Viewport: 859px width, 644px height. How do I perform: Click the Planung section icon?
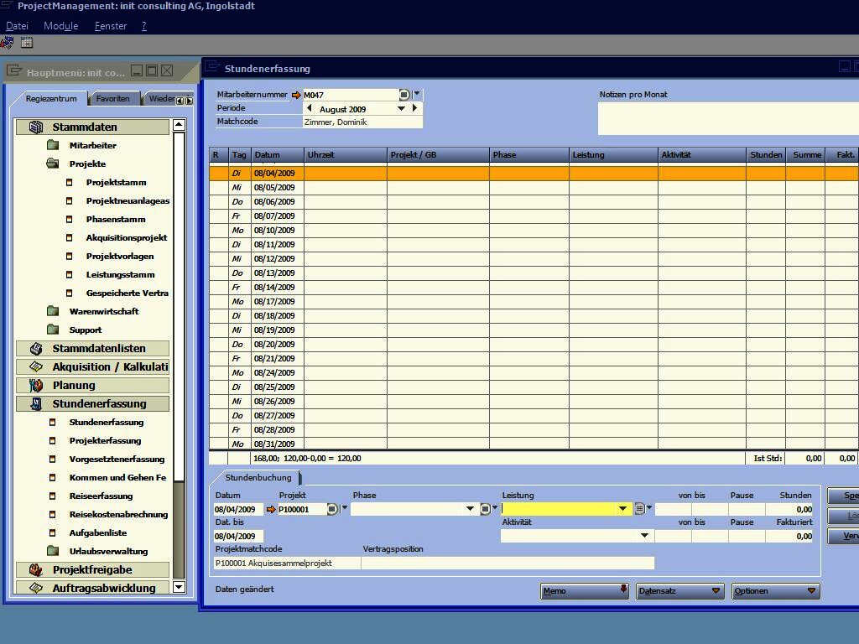point(36,386)
